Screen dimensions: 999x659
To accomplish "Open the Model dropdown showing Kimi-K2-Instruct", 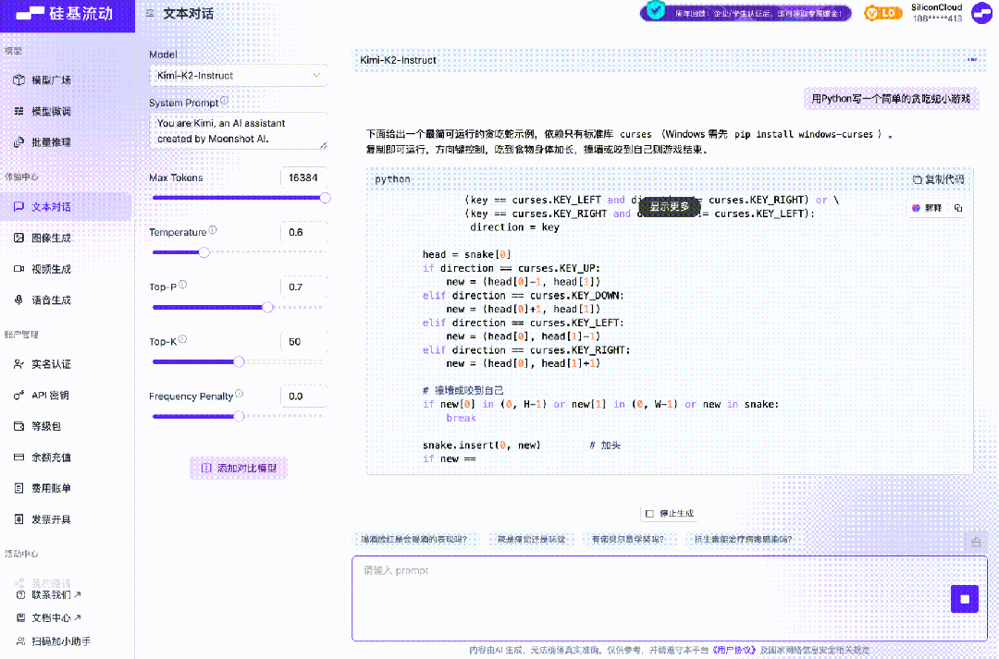I will click(x=238, y=75).
